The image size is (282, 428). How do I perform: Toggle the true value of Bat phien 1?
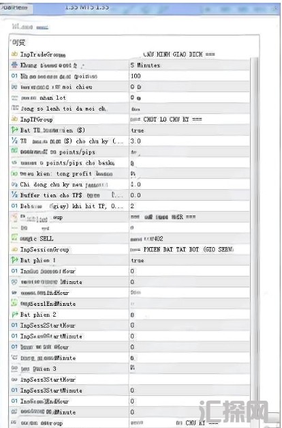pos(189,260)
